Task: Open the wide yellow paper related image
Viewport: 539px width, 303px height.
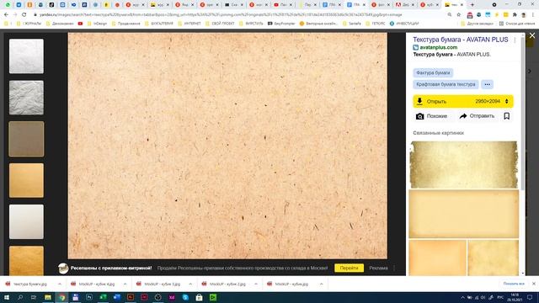Action: point(464,214)
